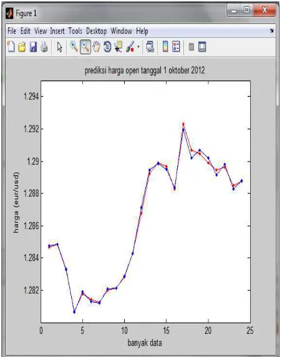Click the y-axis tick label 1.282
Image resolution: width=282 pixels, height=357 pixels.
tap(31, 290)
